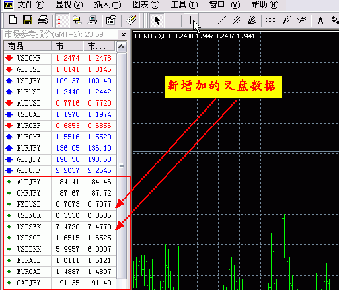
Task: Select the USDSGD symbol
Action: [x=28, y=238]
